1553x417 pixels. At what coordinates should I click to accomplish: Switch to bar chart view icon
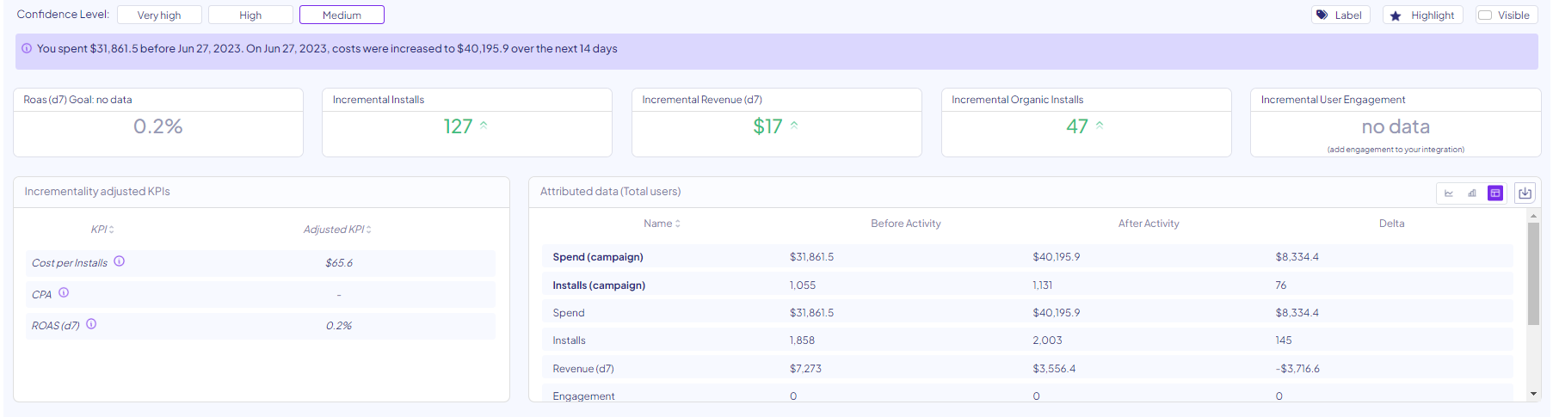click(1472, 193)
